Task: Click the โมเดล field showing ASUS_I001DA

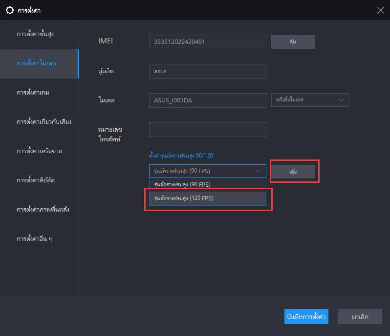Action: tap(207, 100)
